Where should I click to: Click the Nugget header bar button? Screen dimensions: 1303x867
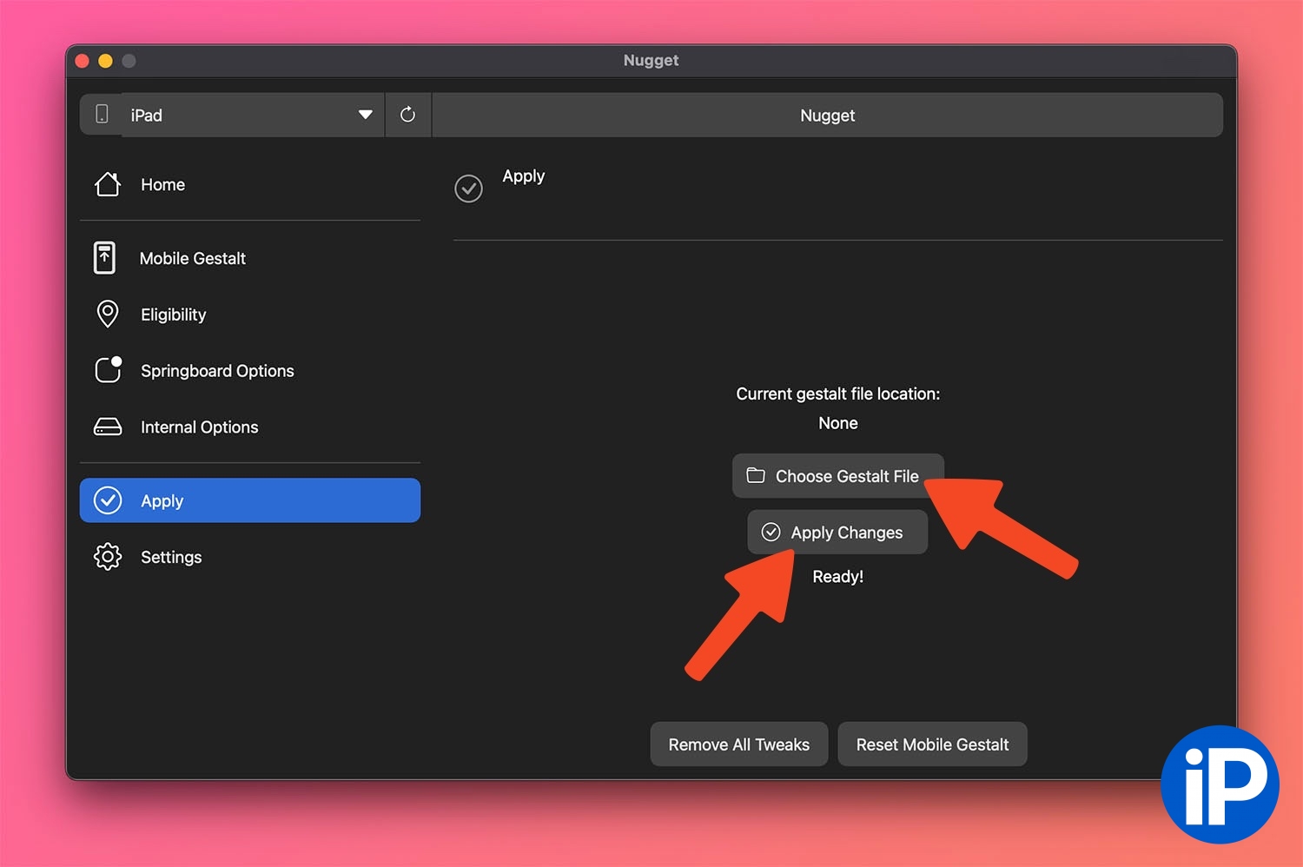pyautogui.click(x=827, y=115)
